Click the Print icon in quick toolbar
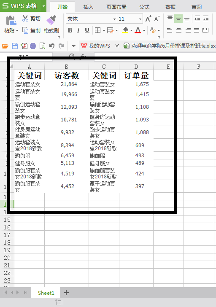This screenshot has width=216, height=307. (33, 46)
